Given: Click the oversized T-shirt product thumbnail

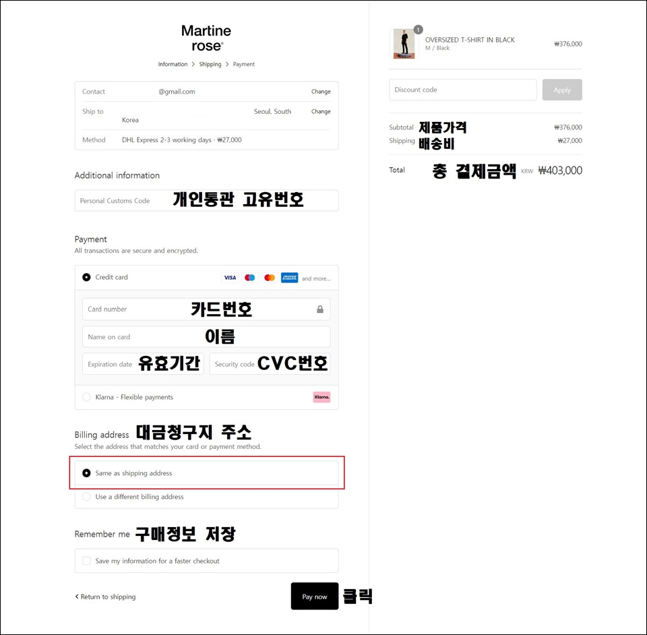Looking at the screenshot, I should tap(404, 44).
